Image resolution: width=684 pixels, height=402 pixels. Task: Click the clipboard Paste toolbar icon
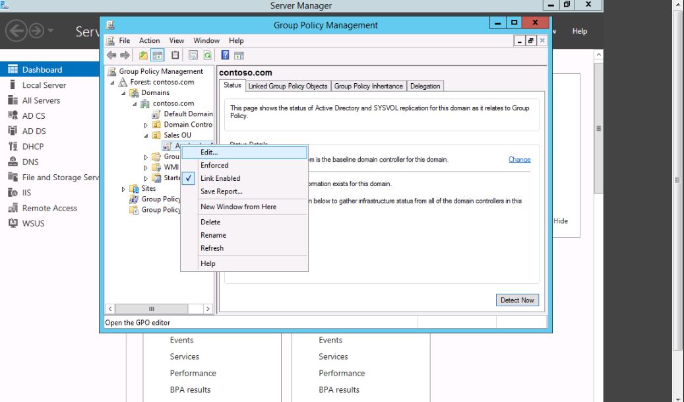click(x=175, y=55)
